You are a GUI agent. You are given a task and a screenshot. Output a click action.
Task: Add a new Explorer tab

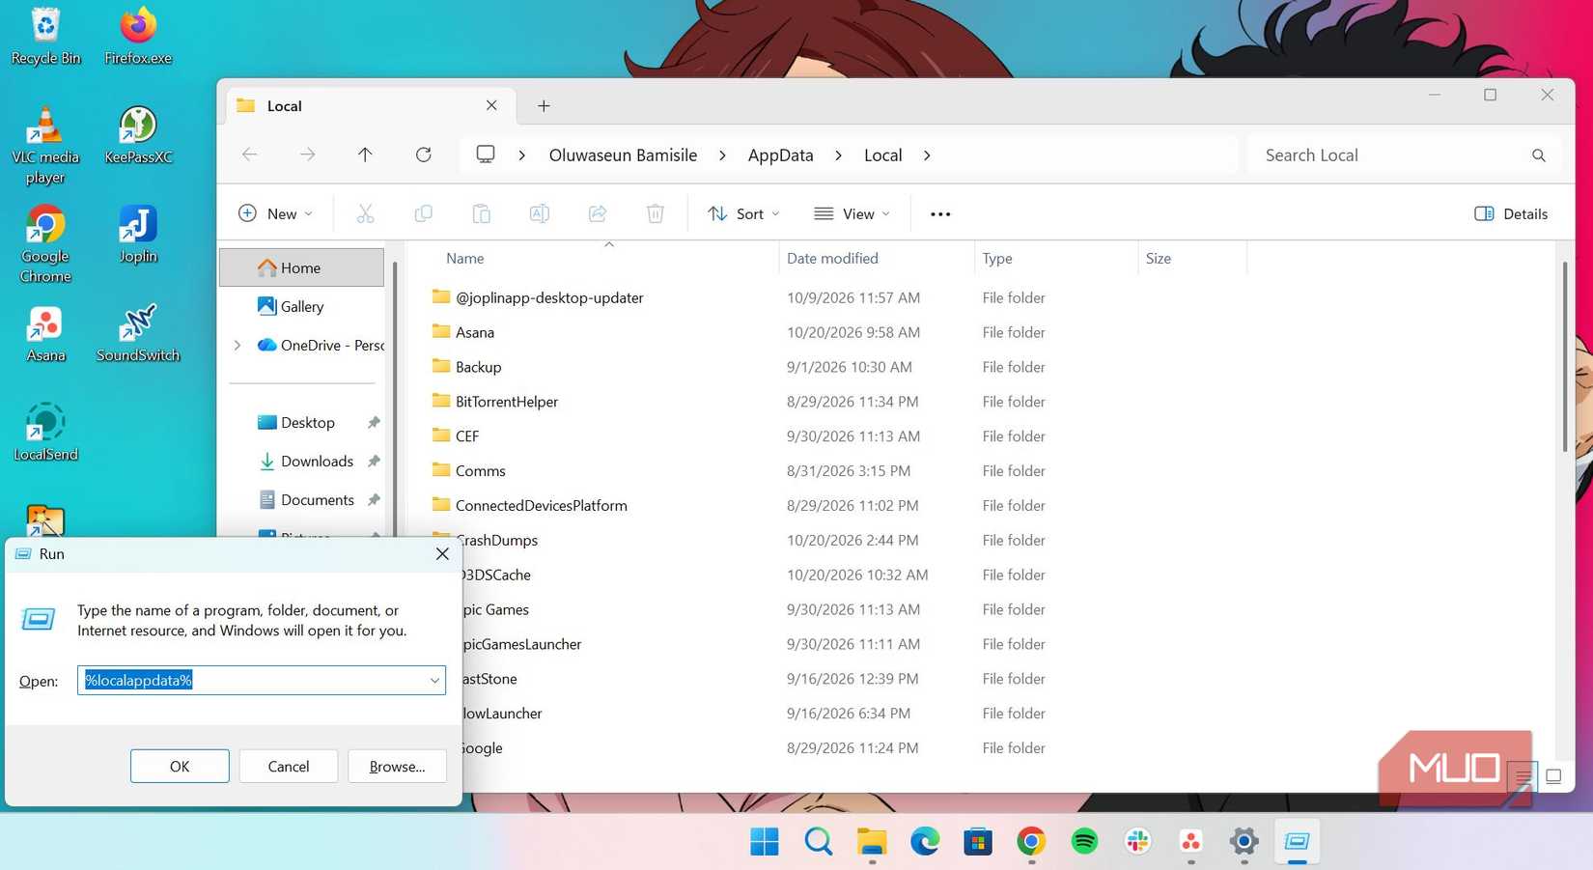544,105
